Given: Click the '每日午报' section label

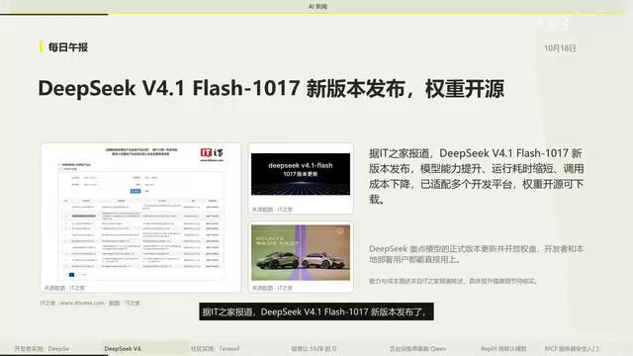Looking at the screenshot, I should point(68,47).
